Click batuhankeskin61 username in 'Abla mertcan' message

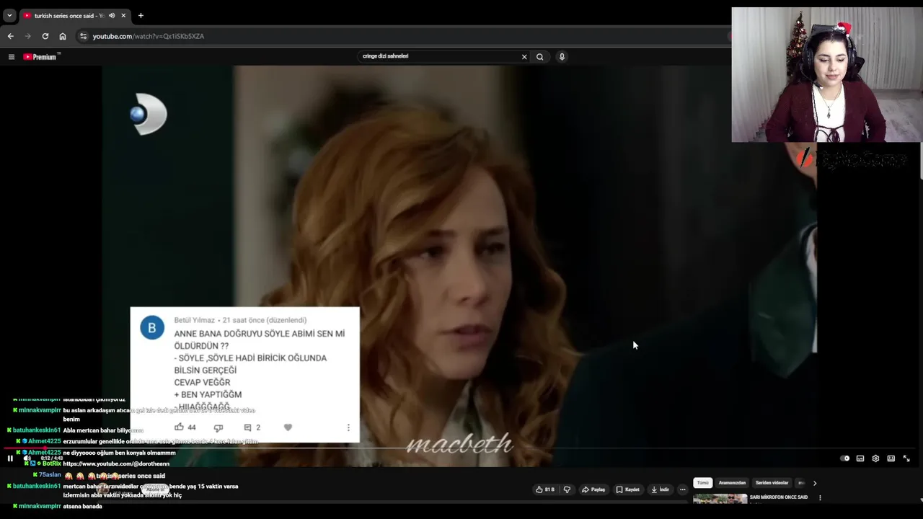pyautogui.click(x=37, y=430)
